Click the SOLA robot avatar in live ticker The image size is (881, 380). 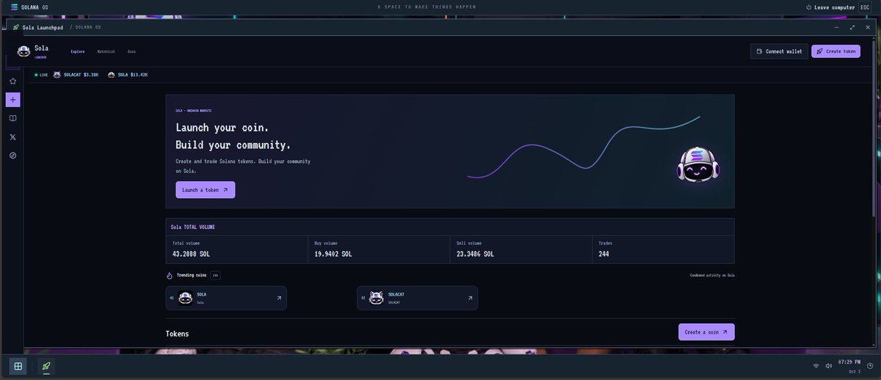(x=112, y=75)
